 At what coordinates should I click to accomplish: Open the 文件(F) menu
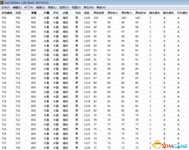pos(5,7)
